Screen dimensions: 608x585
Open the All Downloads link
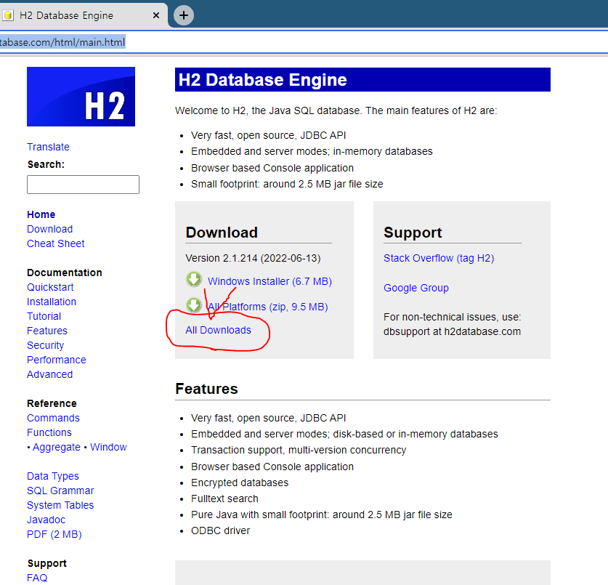(218, 330)
